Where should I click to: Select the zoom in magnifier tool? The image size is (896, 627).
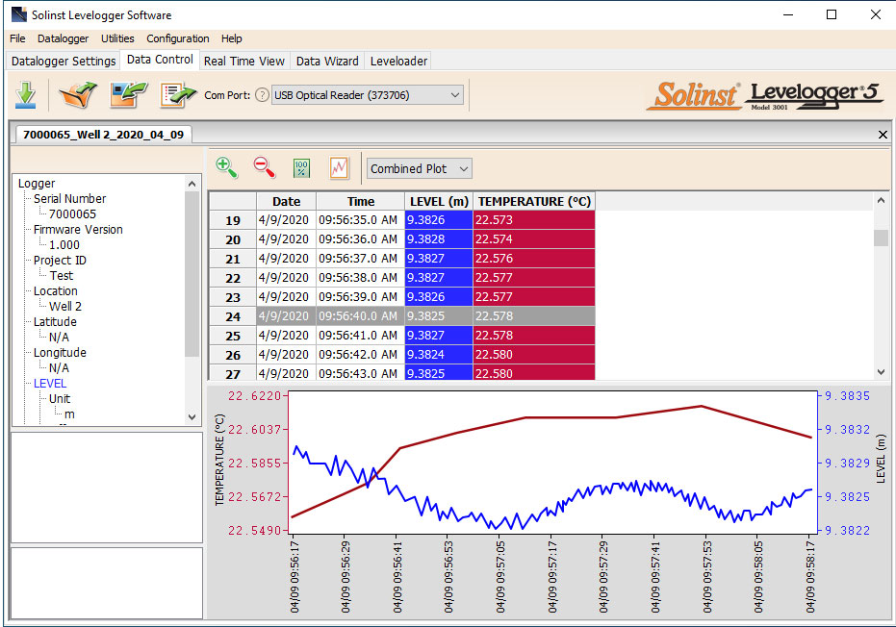pos(227,167)
